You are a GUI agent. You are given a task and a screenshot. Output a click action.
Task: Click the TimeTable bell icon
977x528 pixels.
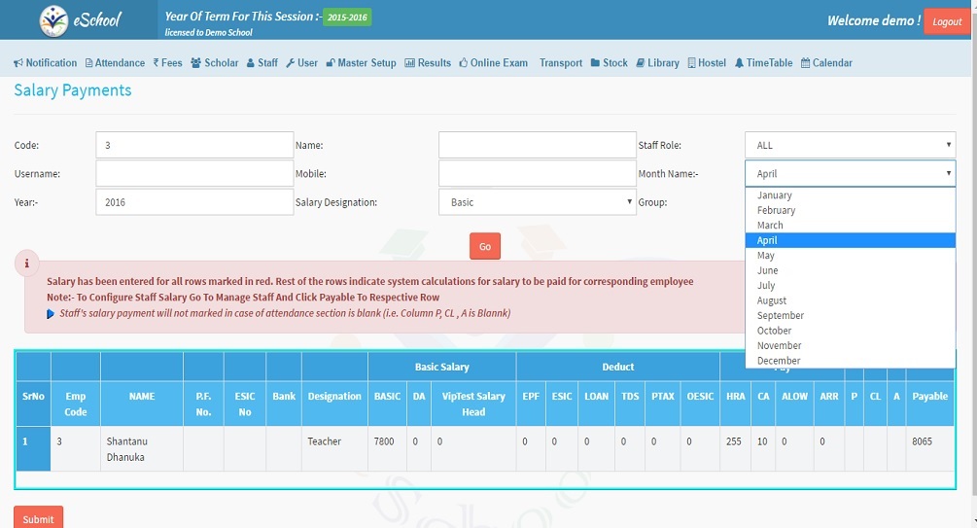(739, 63)
